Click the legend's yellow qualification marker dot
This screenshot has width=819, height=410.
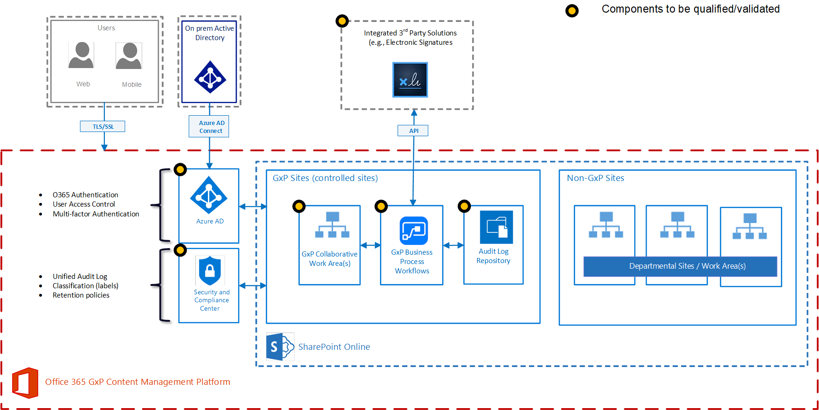tap(572, 11)
